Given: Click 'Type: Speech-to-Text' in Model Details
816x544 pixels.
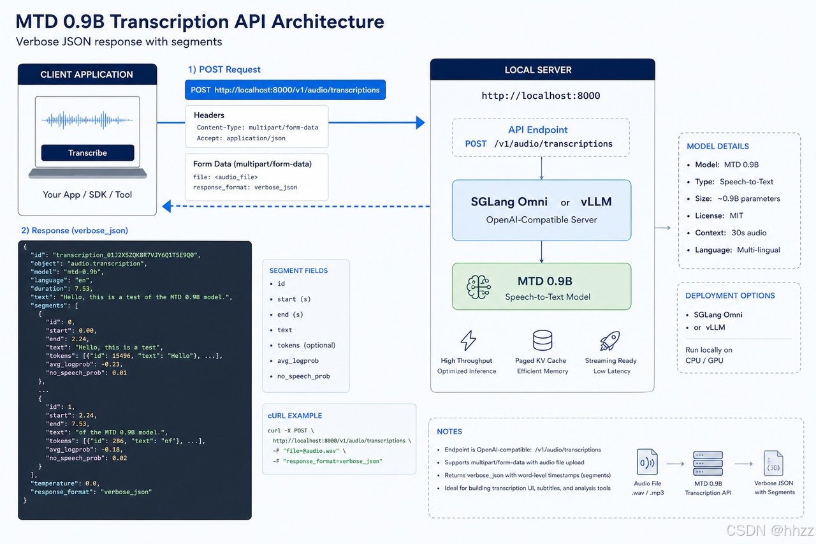Looking at the screenshot, I should point(734,182).
